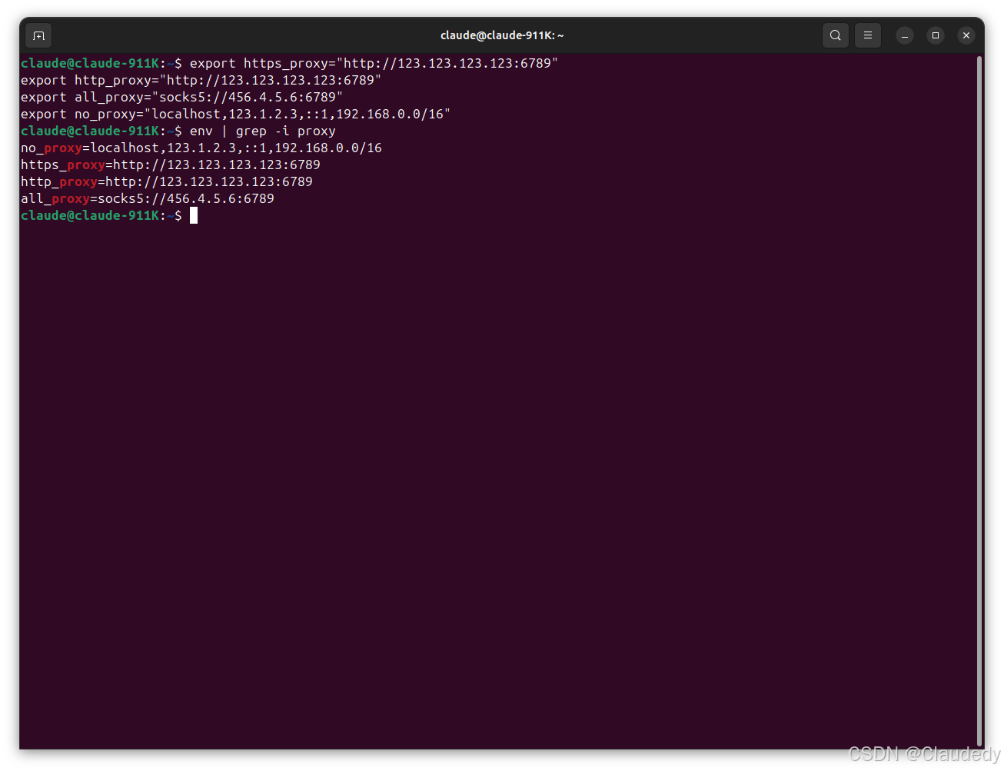Click the terminal vertical scrollbar
The width and height of the screenshot is (1004, 771).
(x=979, y=400)
